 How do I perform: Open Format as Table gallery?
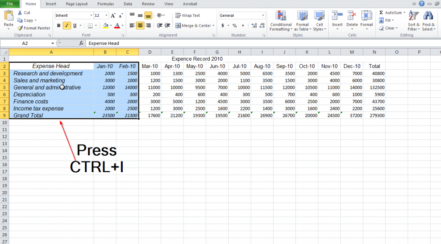302,21
